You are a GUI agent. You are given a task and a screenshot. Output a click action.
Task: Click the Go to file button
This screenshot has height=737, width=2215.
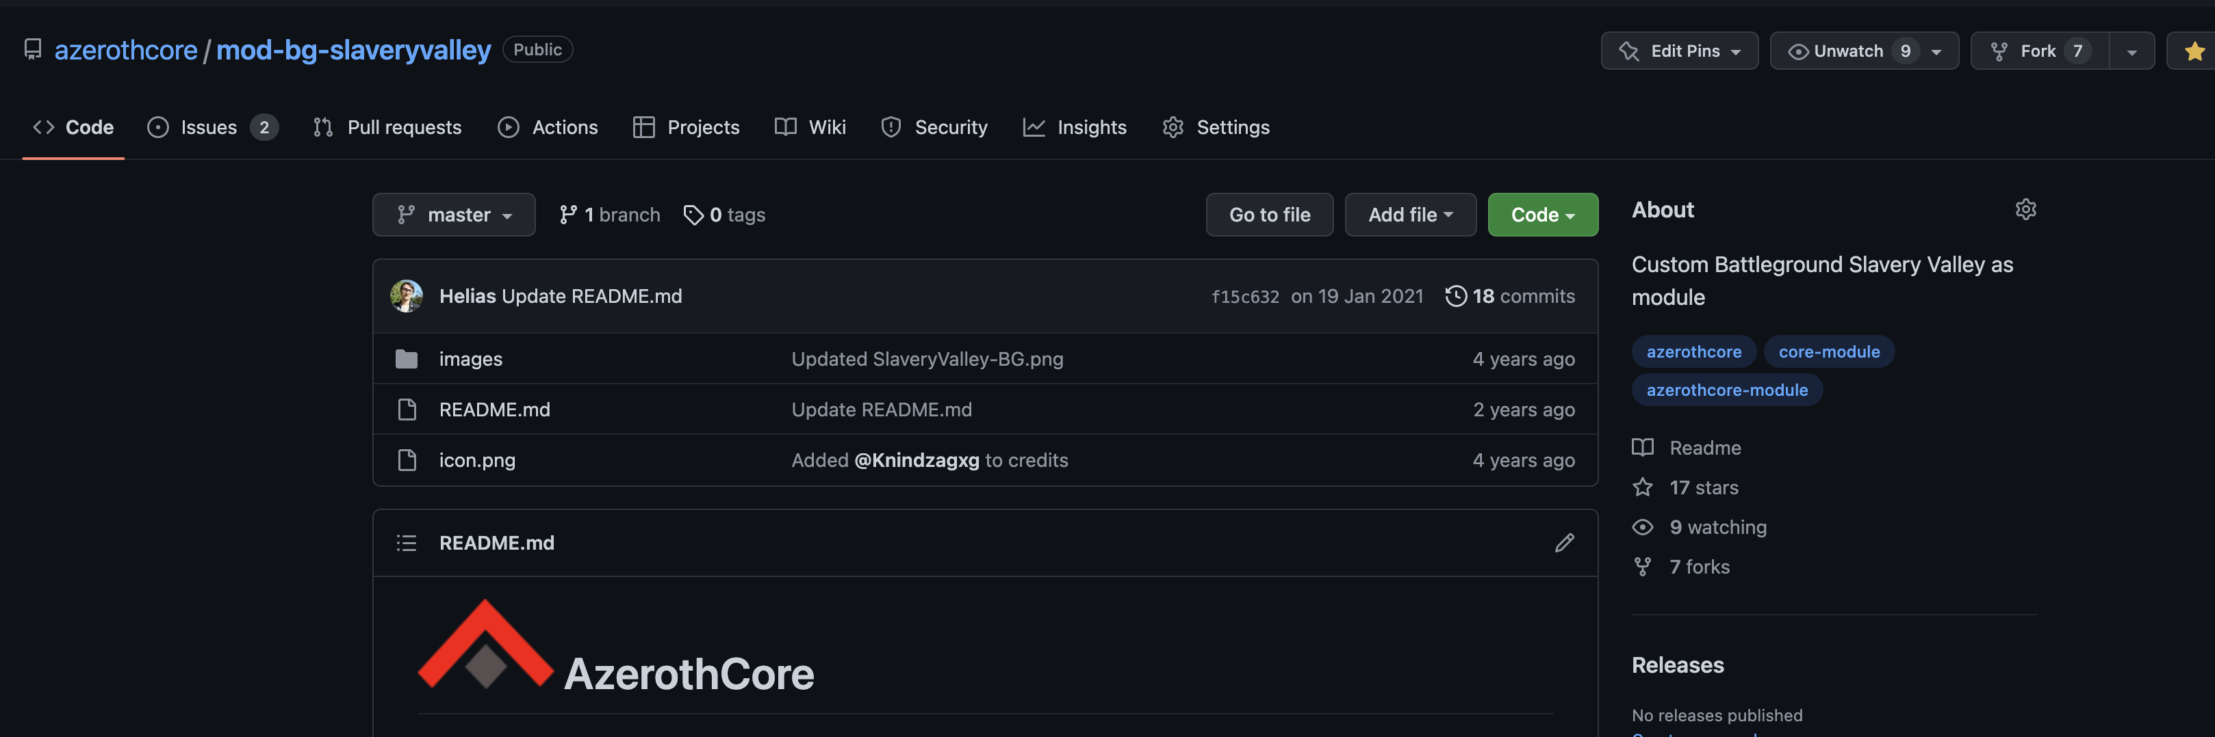[x=1269, y=215]
